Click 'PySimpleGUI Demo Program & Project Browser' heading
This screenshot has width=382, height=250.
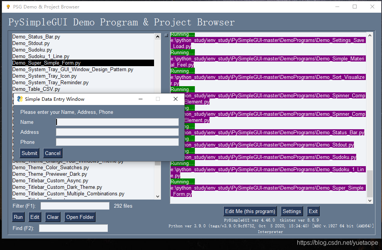122,22
